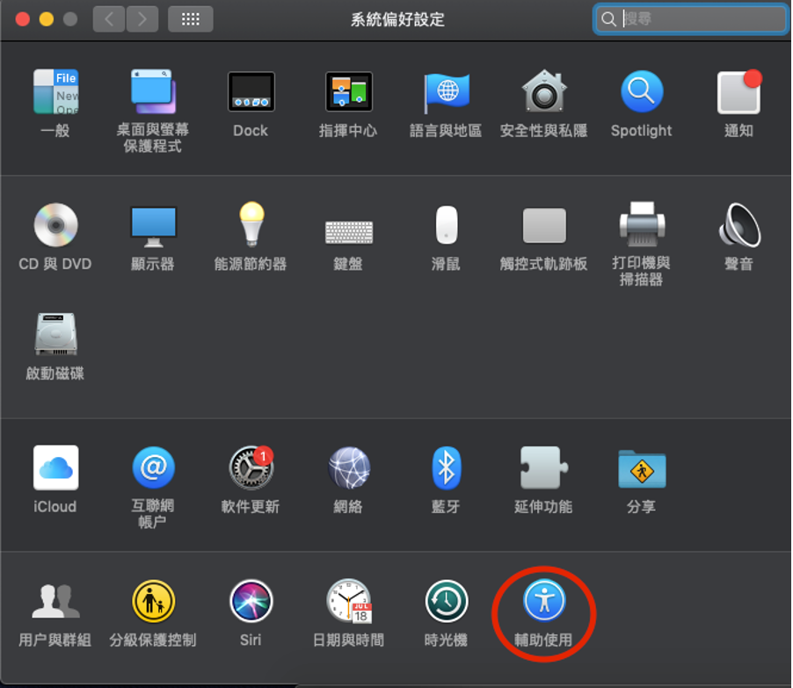The image size is (793, 688).
Task: Open 能源節約器 lightbulb icon
Action: click(x=251, y=224)
